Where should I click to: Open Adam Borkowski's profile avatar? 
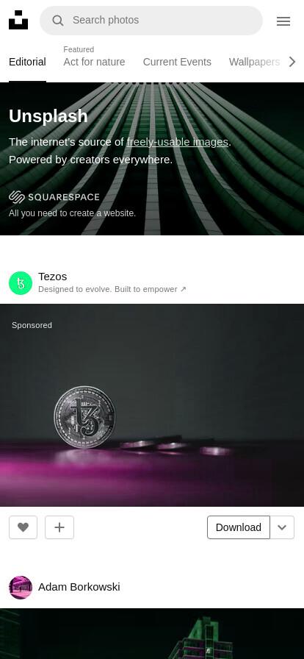click(21, 587)
